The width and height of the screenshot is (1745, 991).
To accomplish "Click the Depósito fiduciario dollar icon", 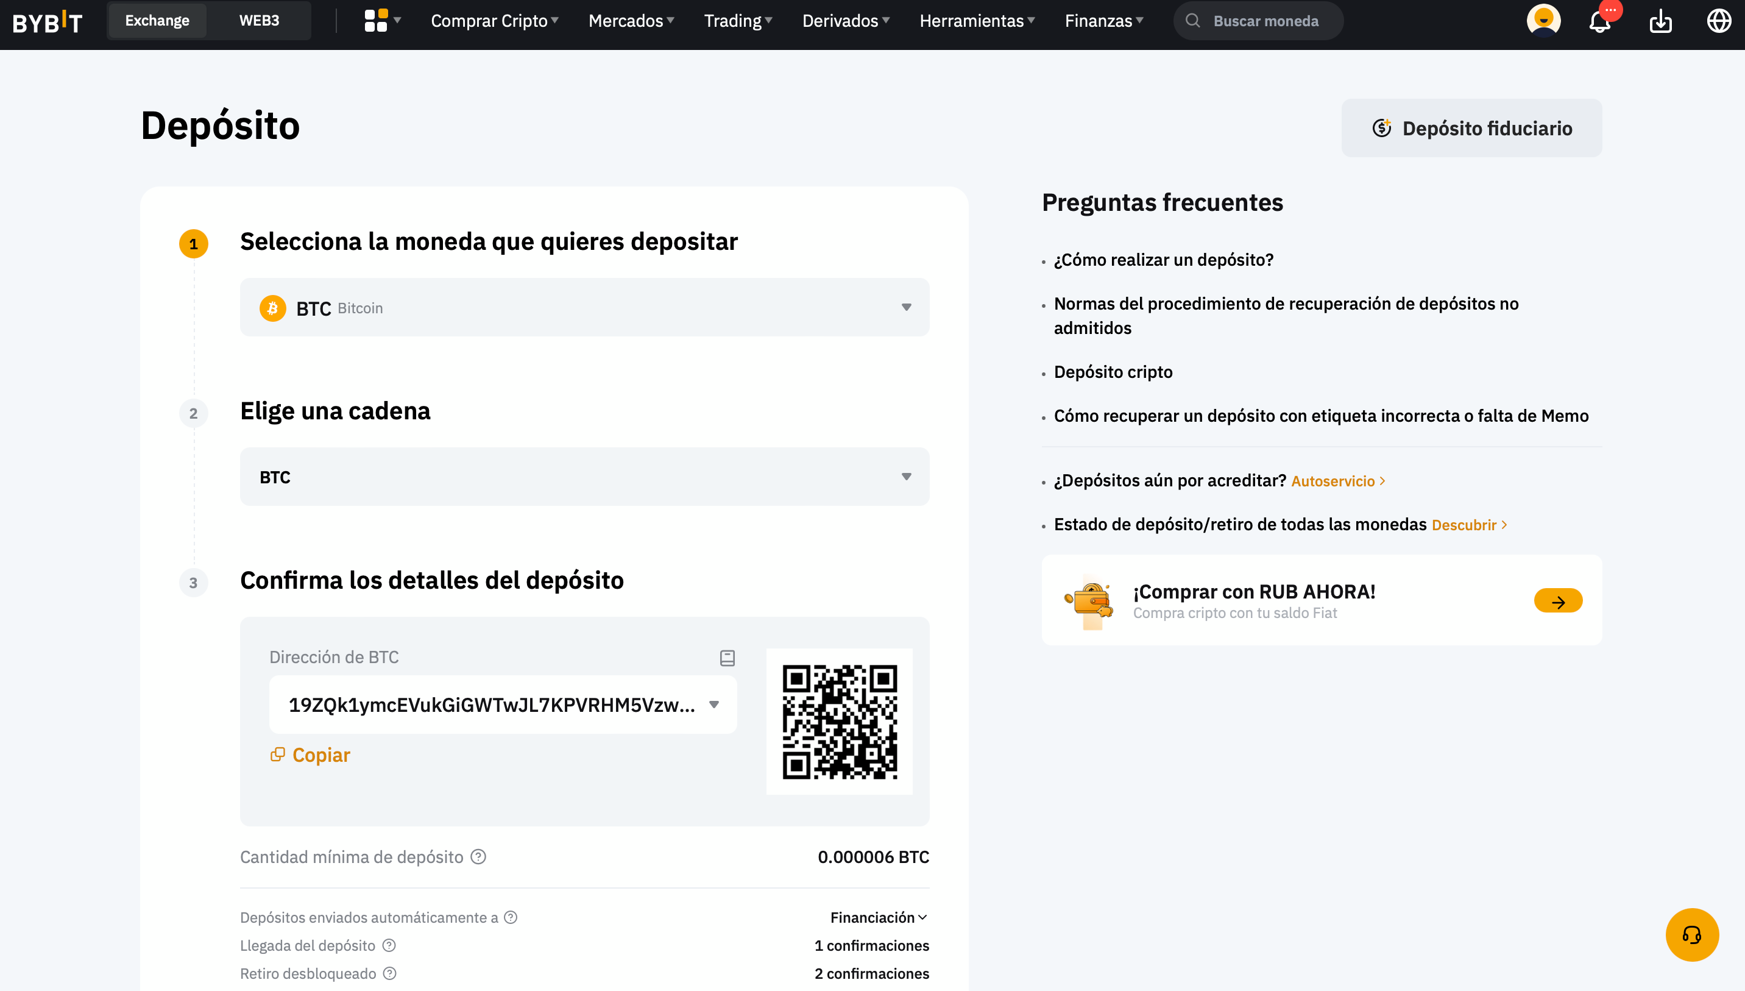I will 1382,127.
